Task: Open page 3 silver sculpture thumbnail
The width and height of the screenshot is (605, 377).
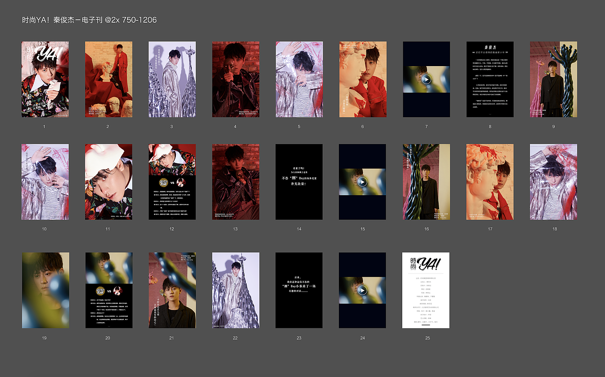Action: [172, 79]
